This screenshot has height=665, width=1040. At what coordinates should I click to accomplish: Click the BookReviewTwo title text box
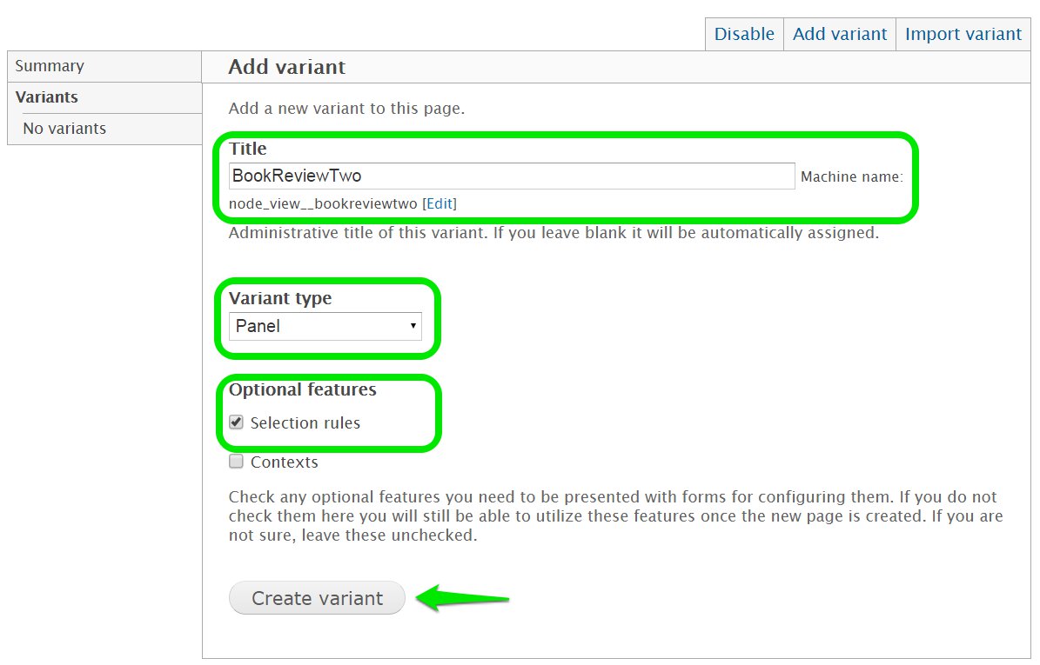[x=512, y=176]
